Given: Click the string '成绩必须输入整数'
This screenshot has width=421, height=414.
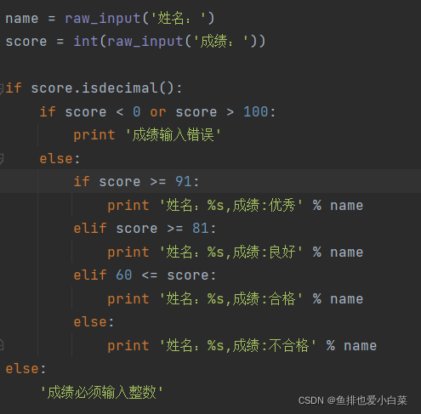Looking at the screenshot, I should click(x=101, y=392).
